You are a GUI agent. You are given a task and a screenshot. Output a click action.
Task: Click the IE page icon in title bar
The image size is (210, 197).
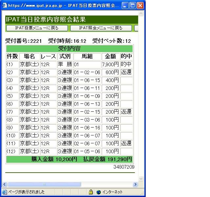coord(4,5)
